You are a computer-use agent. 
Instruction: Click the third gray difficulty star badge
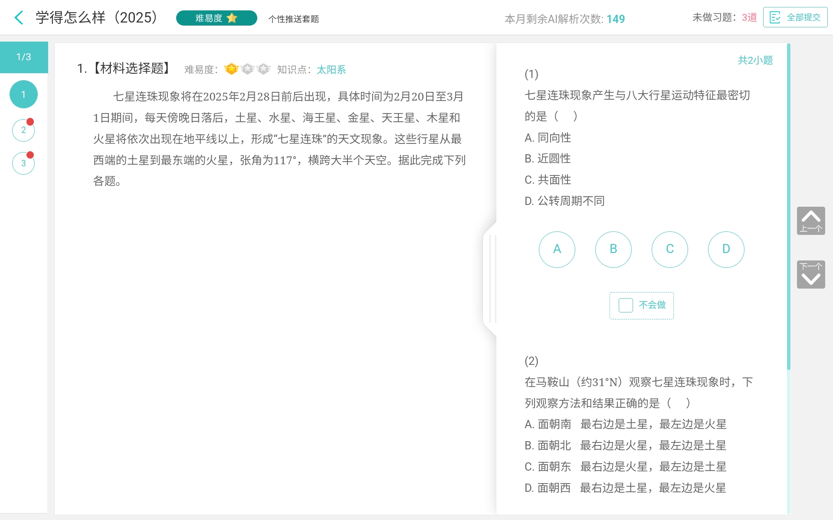click(263, 69)
